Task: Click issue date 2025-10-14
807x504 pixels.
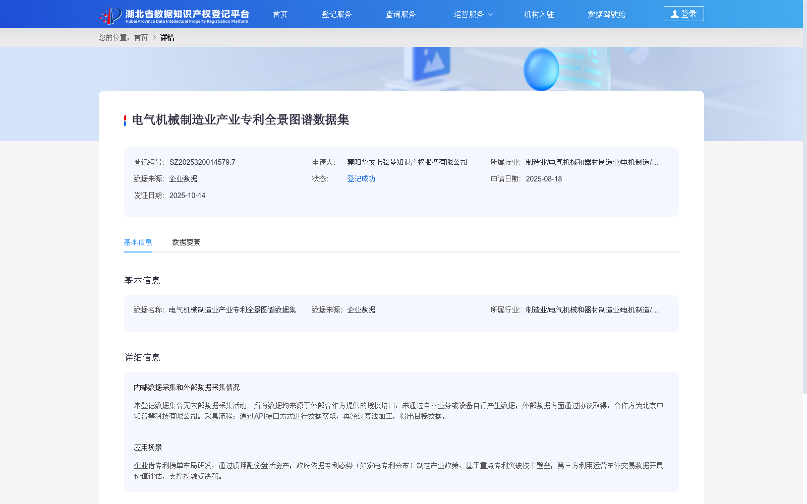Action: [x=187, y=196]
